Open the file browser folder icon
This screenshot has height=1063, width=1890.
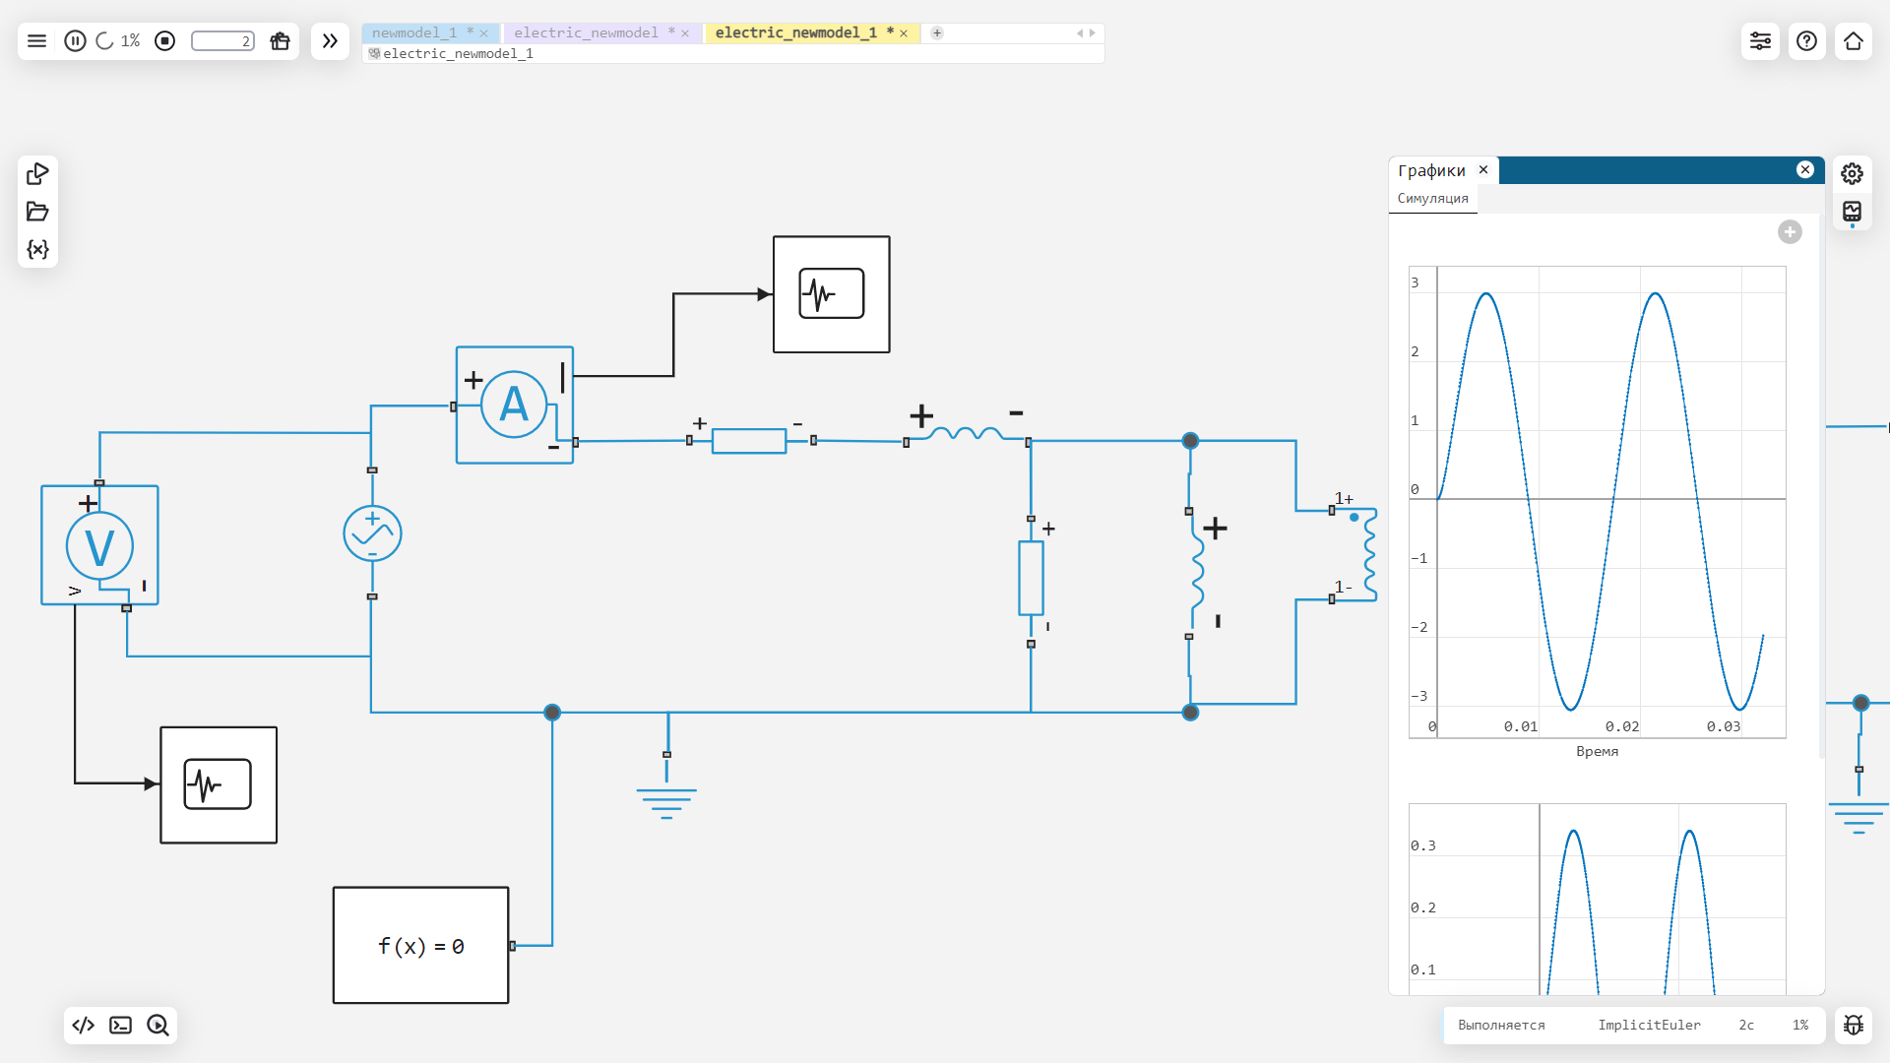pos(37,212)
